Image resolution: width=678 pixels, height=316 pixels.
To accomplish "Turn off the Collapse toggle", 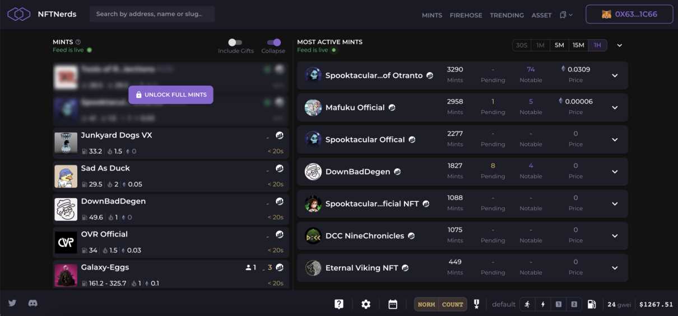I will tap(273, 43).
